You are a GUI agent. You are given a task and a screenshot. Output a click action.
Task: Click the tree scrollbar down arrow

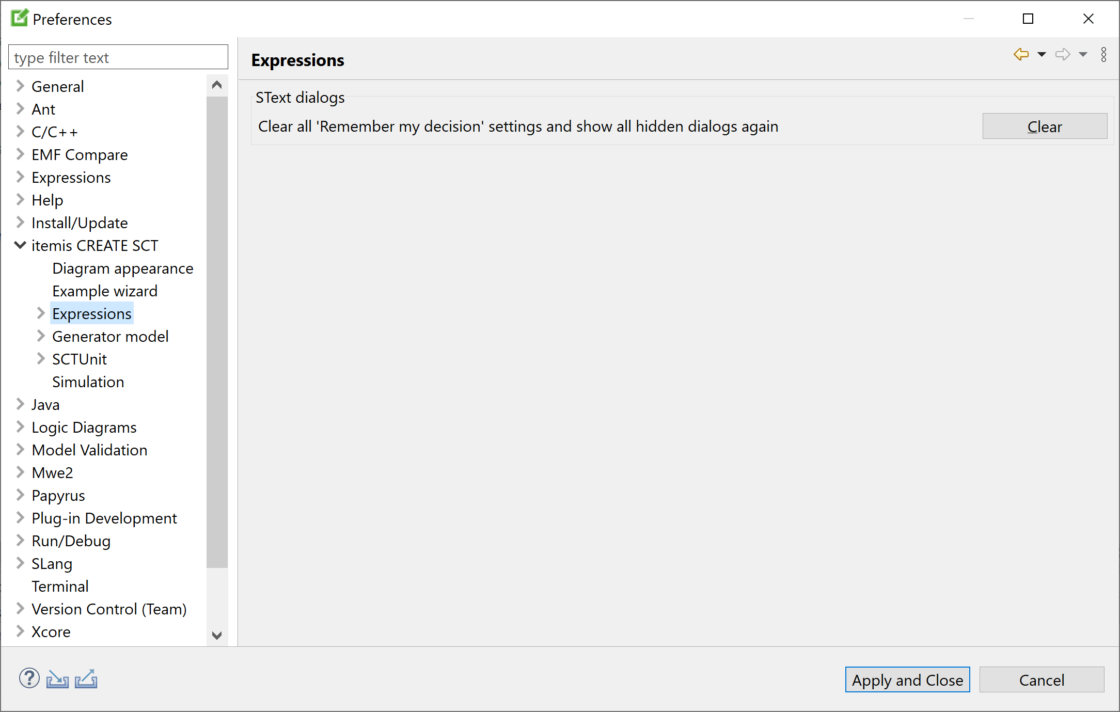pos(217,635)
